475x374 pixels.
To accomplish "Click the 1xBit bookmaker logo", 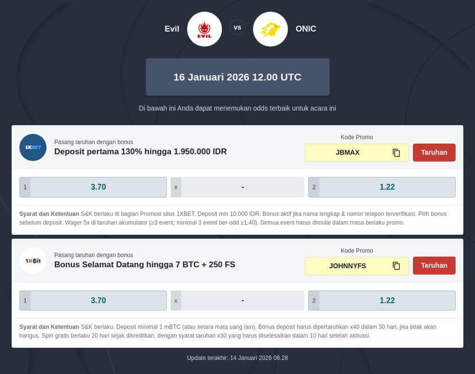I will [x=33, y=260].
